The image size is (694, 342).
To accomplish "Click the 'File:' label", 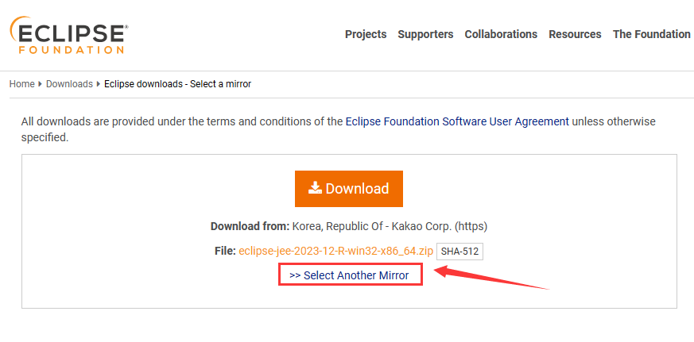I will pyautogui.click(x=225, y=251).
